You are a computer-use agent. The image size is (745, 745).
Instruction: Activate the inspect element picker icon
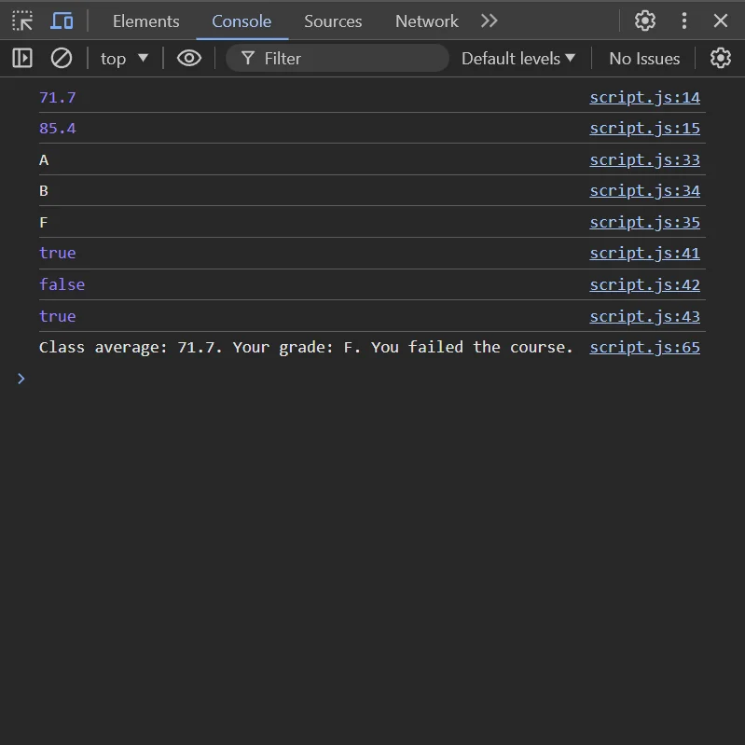point(22,21)
